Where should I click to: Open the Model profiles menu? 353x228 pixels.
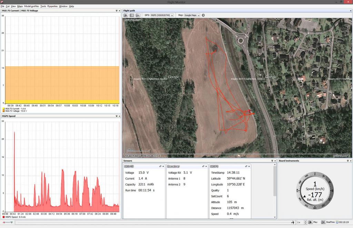[31, 6]
